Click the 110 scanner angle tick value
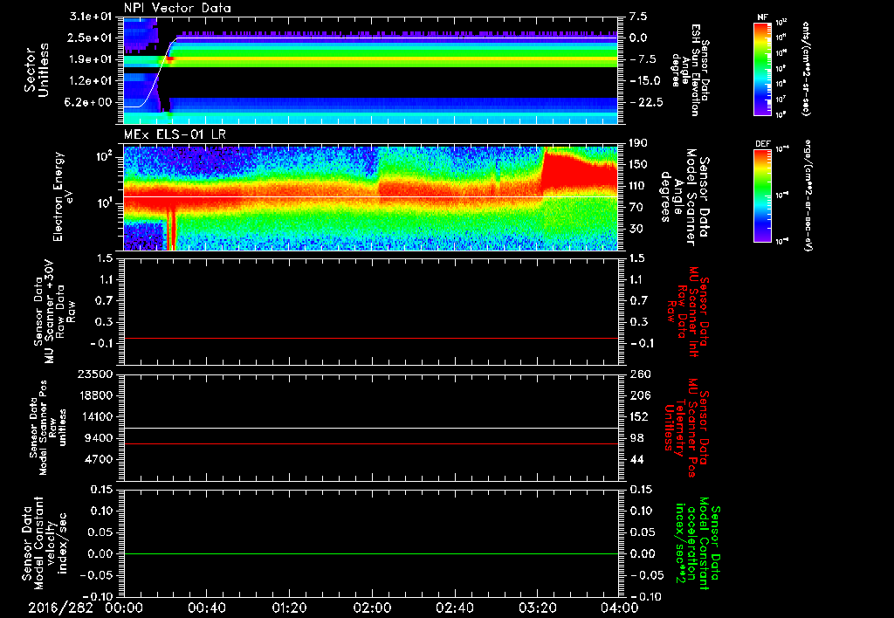894x618 pixels. click(638, 186)
